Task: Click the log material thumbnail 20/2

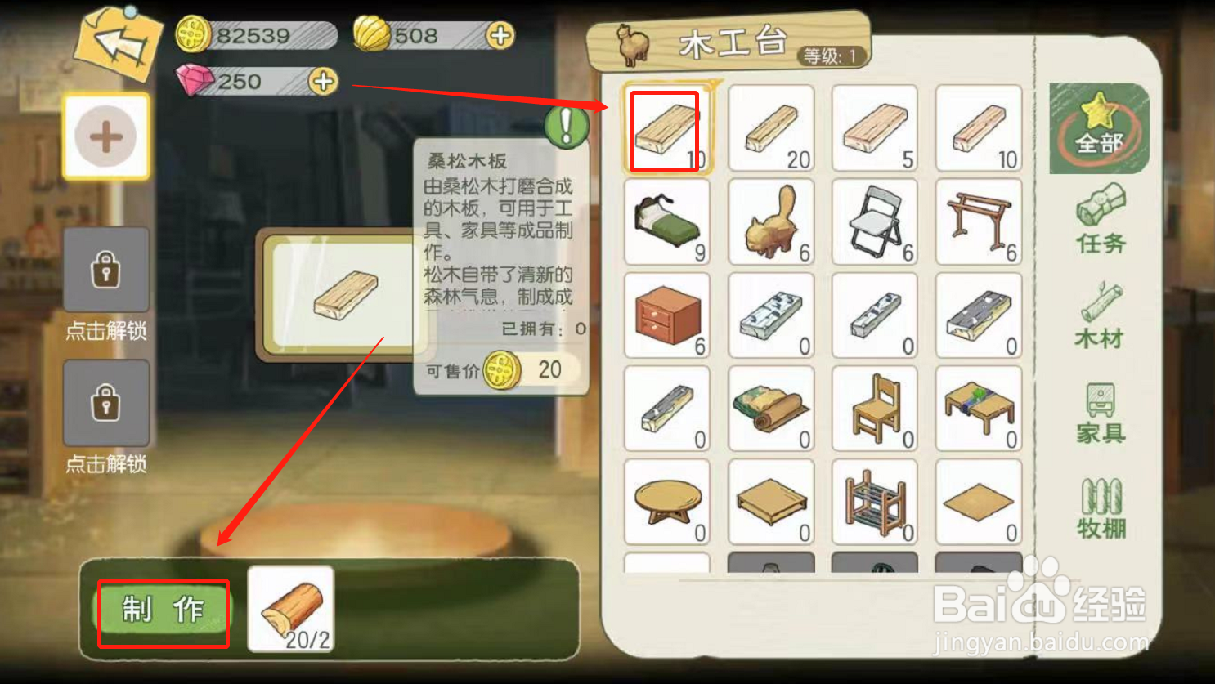Action: [x=291, y=609]
